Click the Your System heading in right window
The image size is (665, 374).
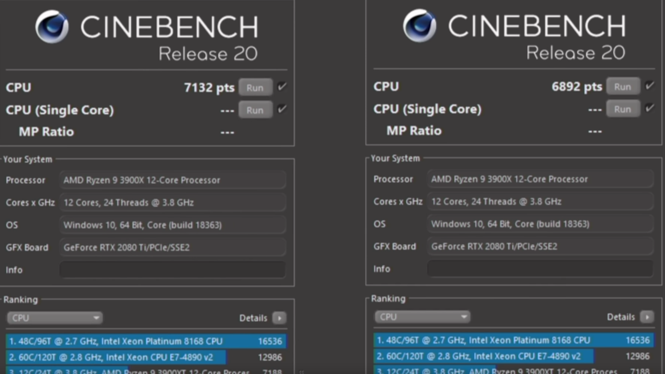[395, 158]
